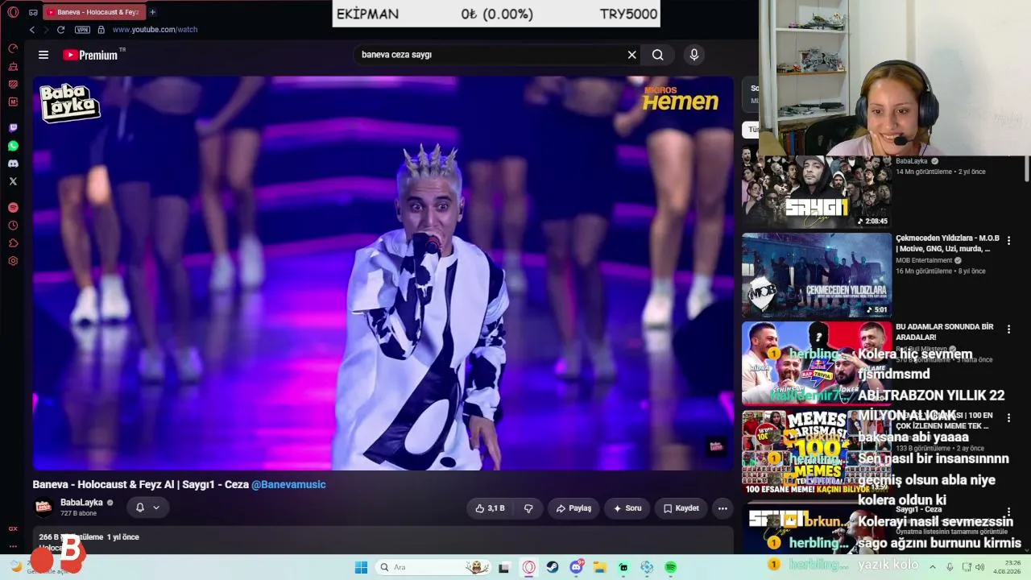The image size is (1031, 580).
Task: Click the recommendations sidebar scrollbar
Action: point(1027,169)
